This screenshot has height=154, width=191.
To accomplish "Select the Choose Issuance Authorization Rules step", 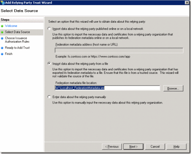I will pyautogui.click(x=17, y=40).
